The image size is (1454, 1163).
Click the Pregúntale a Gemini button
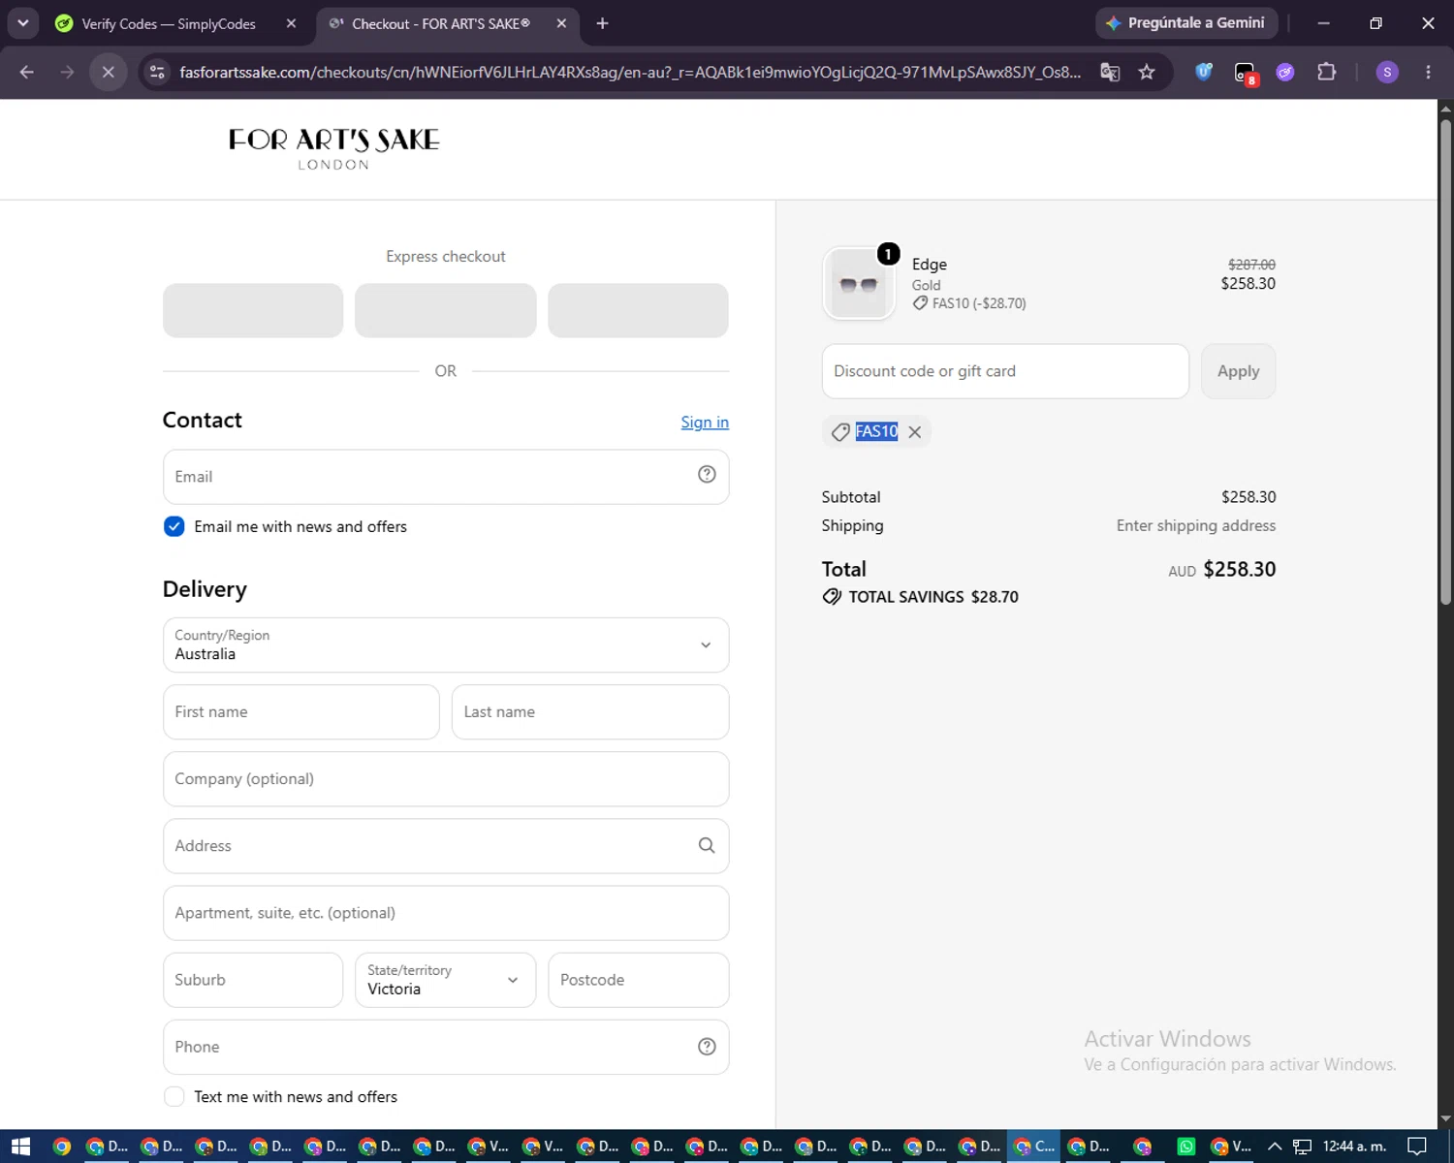[x=1186, y=23]
